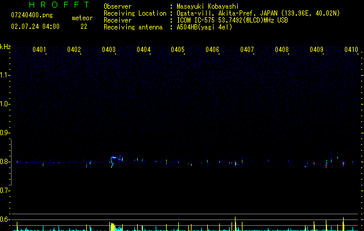364x231 pixels.
Task: Click the Receiving Location label
Action: point(135,13)
